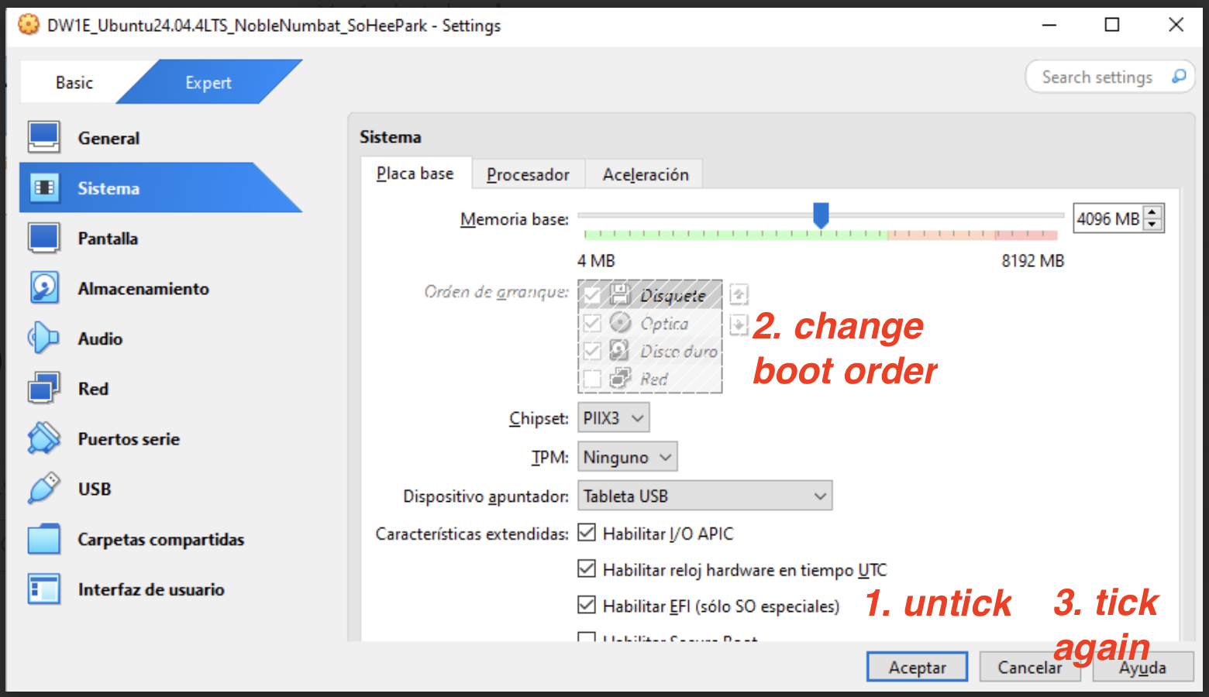
Task: Select the Puertos serie label
Action: pos(129,438)
